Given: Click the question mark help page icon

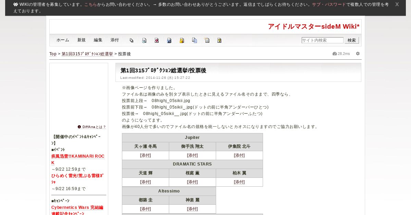Looking at the screenshot, I should point(220,40).
